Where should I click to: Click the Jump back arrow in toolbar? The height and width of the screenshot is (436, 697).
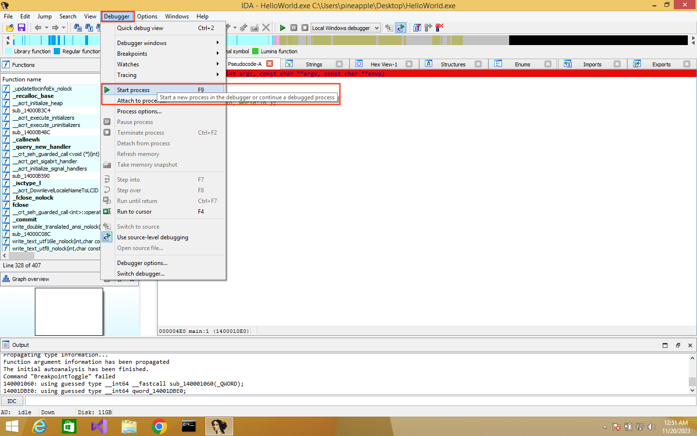pyautogui.click(x=38, y=28)
